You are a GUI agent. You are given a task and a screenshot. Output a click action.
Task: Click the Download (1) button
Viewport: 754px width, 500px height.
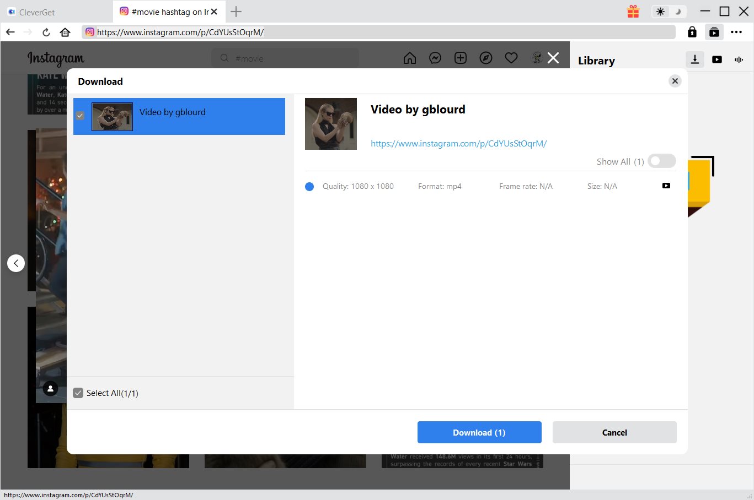[479, 432]
